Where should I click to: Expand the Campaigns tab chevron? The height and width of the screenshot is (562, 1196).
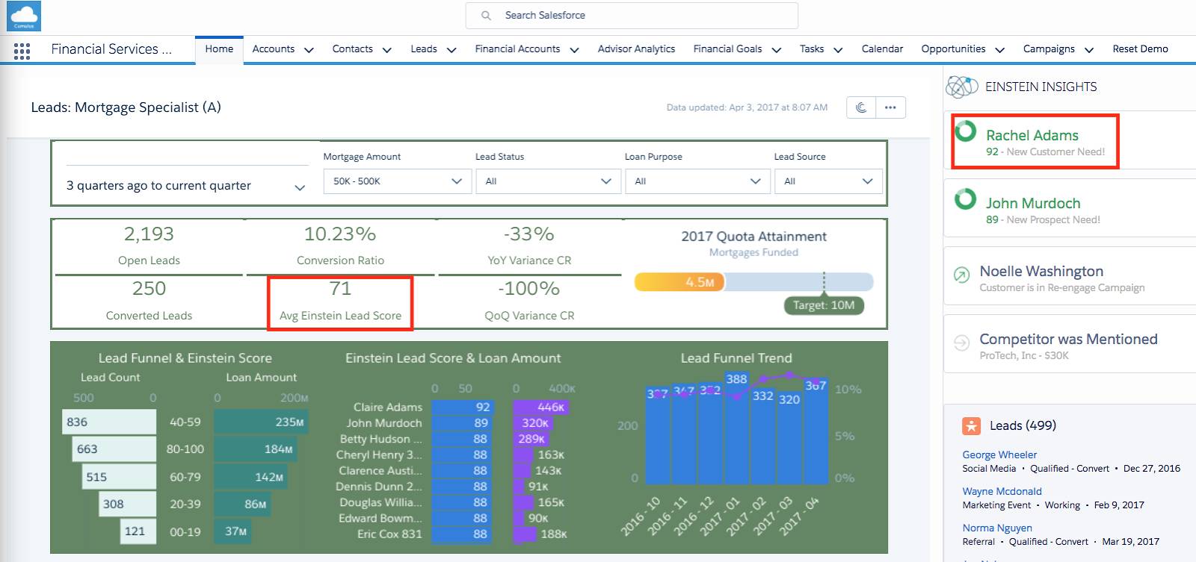pyautogui.click(x=1089, y=50)
